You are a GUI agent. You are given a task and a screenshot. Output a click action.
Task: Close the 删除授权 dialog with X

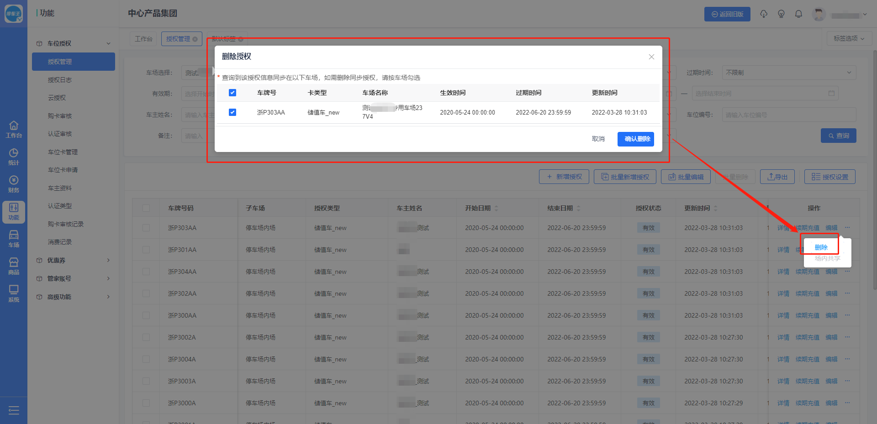[x=651, y=57]
